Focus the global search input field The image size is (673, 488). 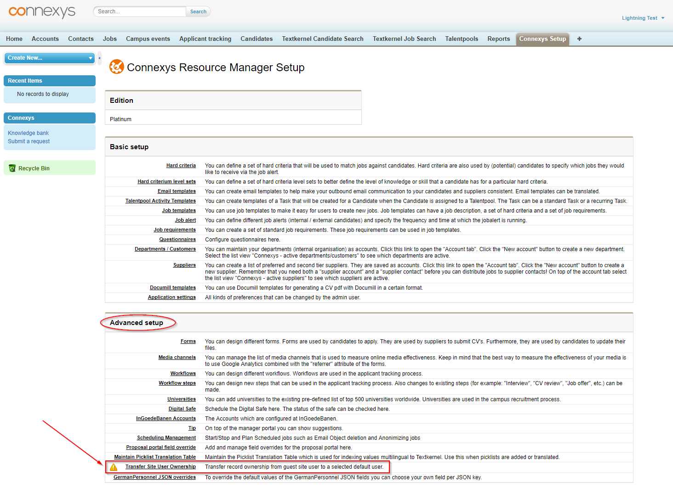click(x=140, y=11)
